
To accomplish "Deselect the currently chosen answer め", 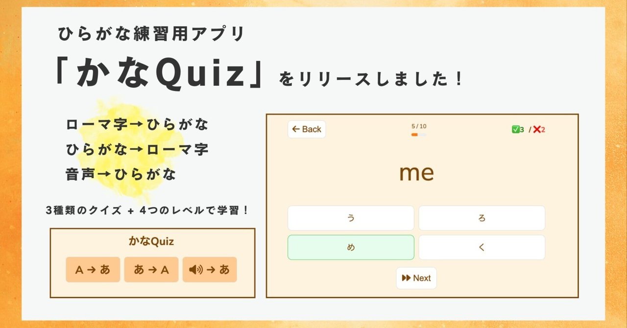I will (351, 247).
